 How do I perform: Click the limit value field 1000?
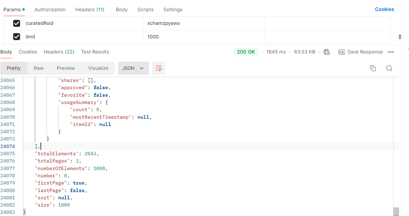(x=153, y=37)
